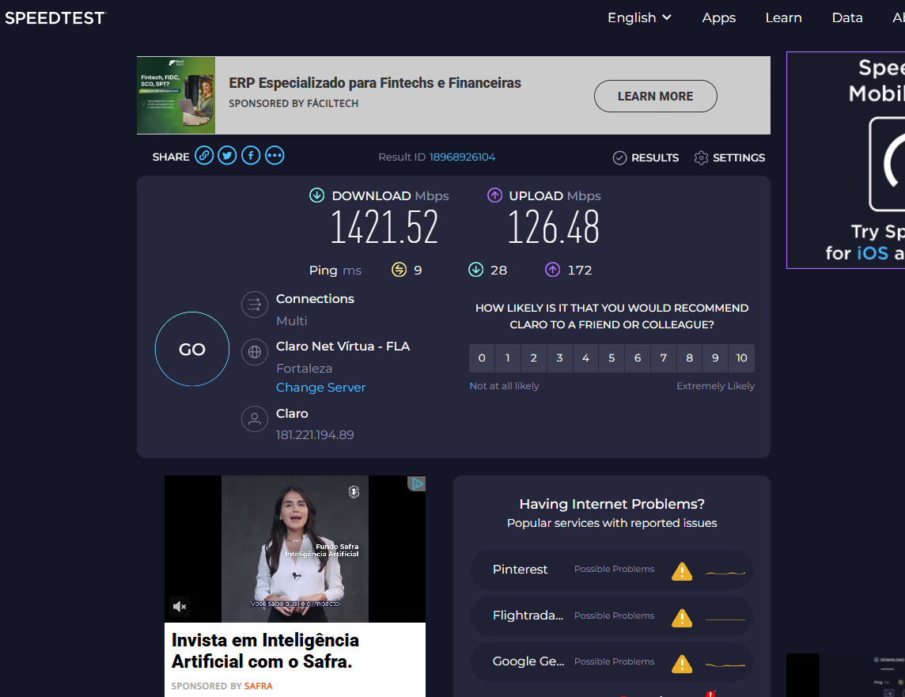Click the idle latency lightning icon
This screenshot has width=905, height=697.
397,270
